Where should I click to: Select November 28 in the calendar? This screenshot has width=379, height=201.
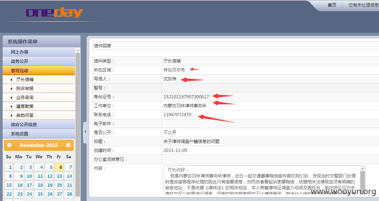coord(69,194)
